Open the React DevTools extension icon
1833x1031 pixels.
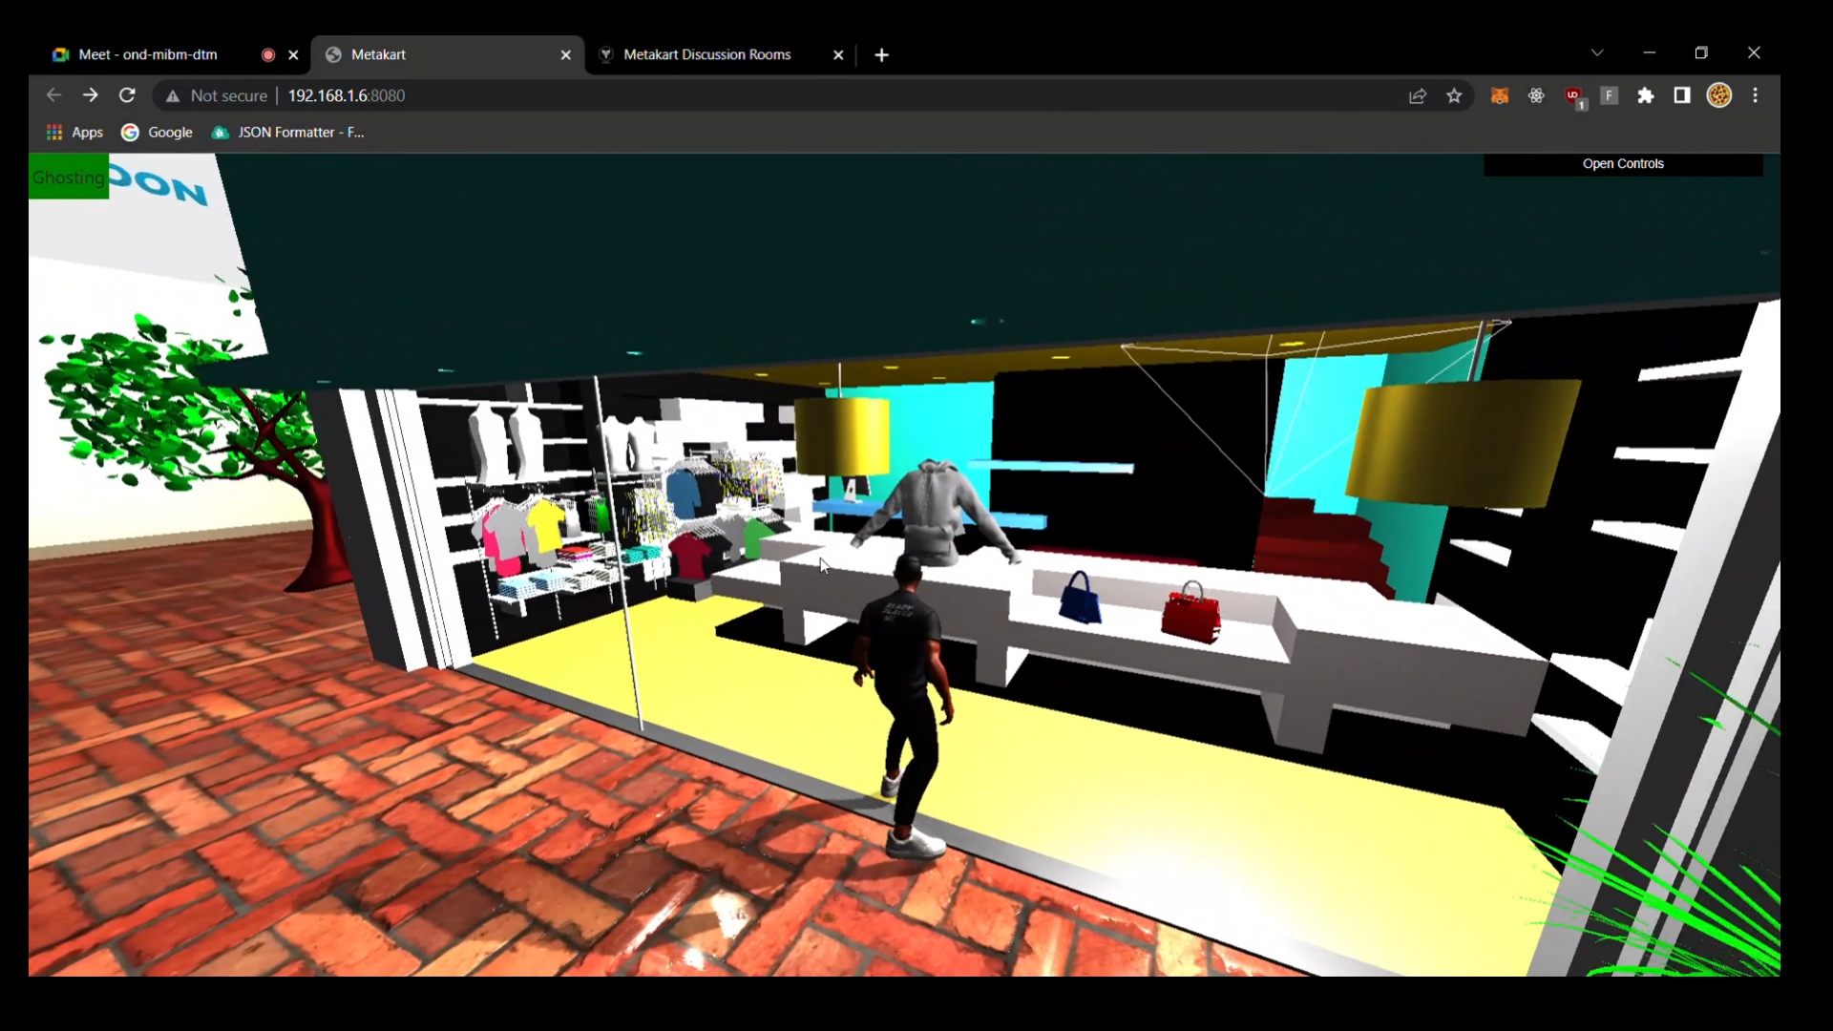click(x=1536, y=95)
